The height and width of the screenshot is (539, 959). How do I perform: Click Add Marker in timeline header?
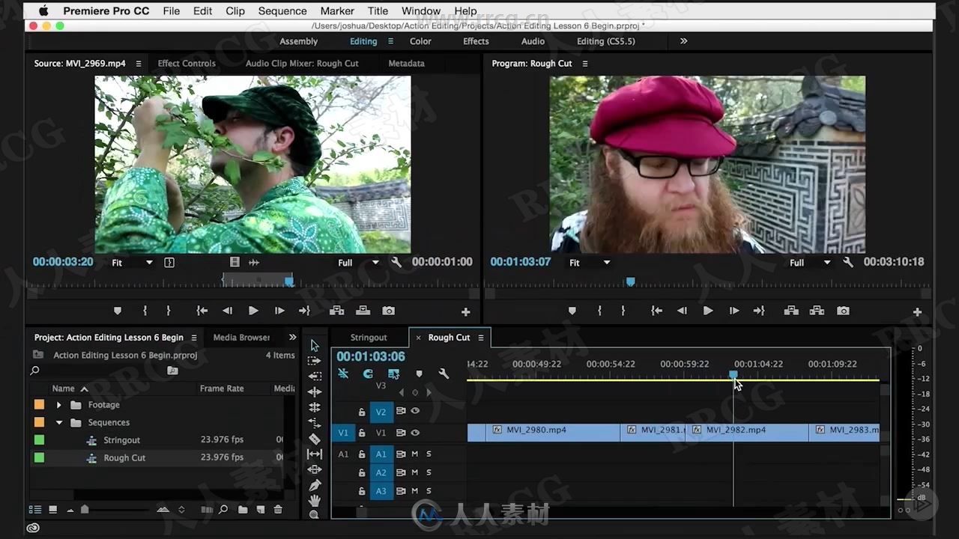(419, 374)
